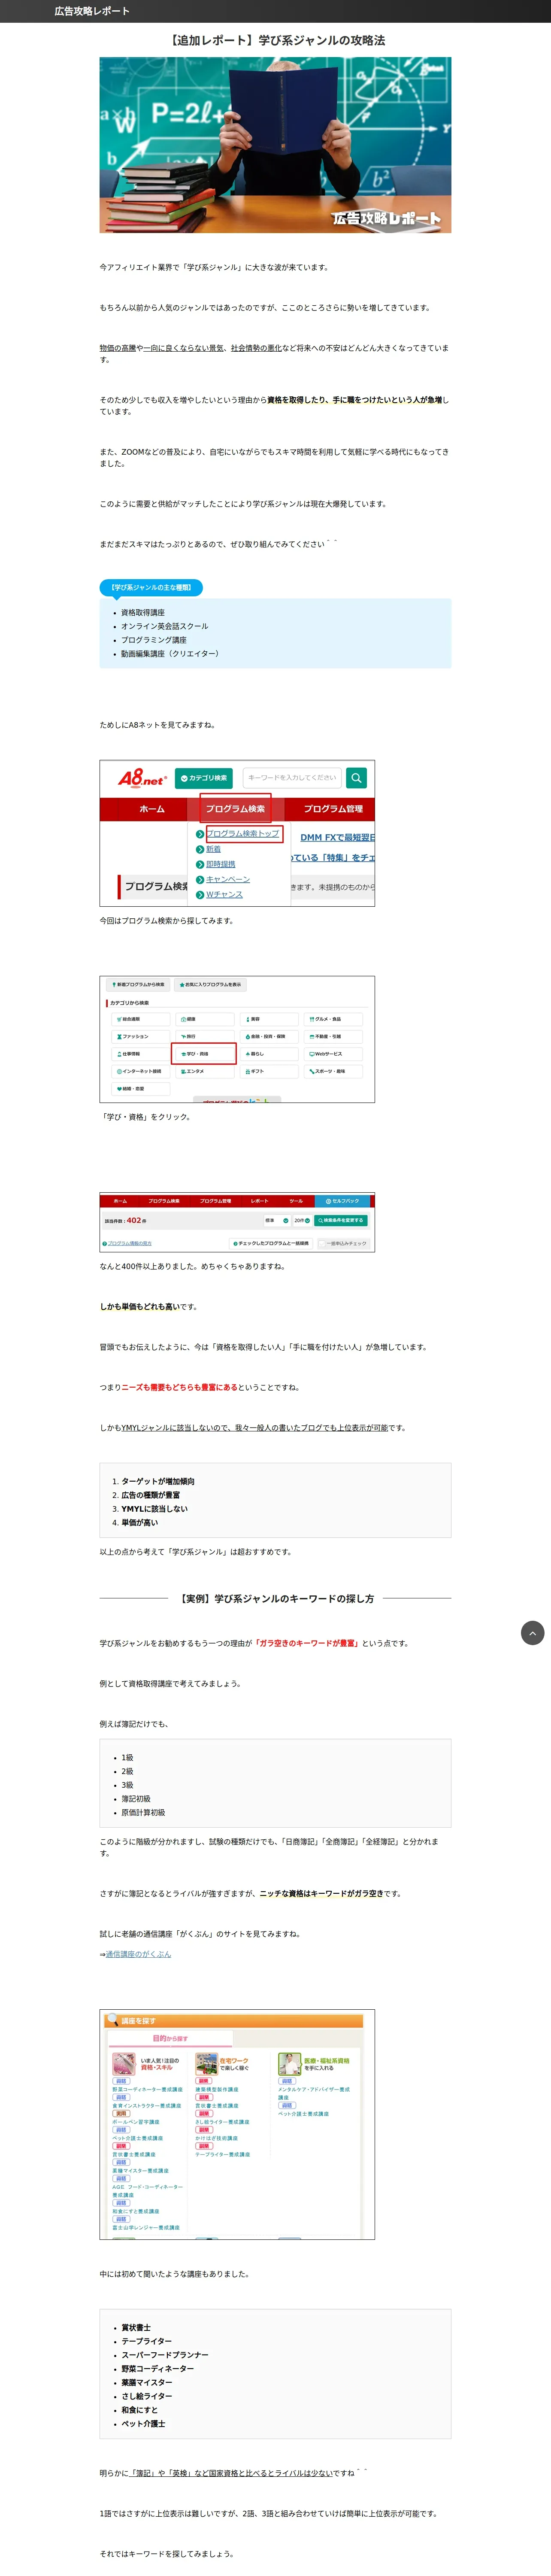Choose the 金融・投資・保険 category button
The height and width of the screenshot is (2576, 551).
coord(270,1036)
